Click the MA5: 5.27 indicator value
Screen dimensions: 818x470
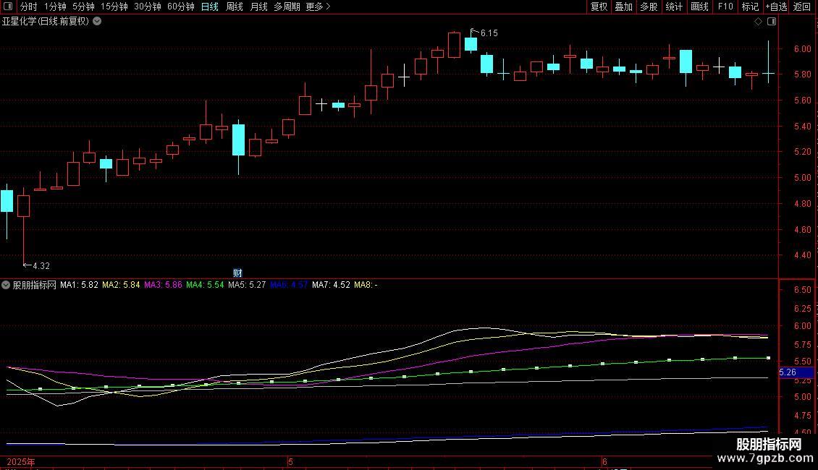point(247,285)
